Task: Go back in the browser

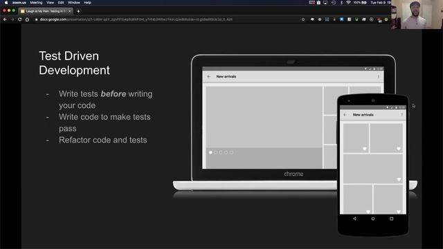Action: coord(5,19)
